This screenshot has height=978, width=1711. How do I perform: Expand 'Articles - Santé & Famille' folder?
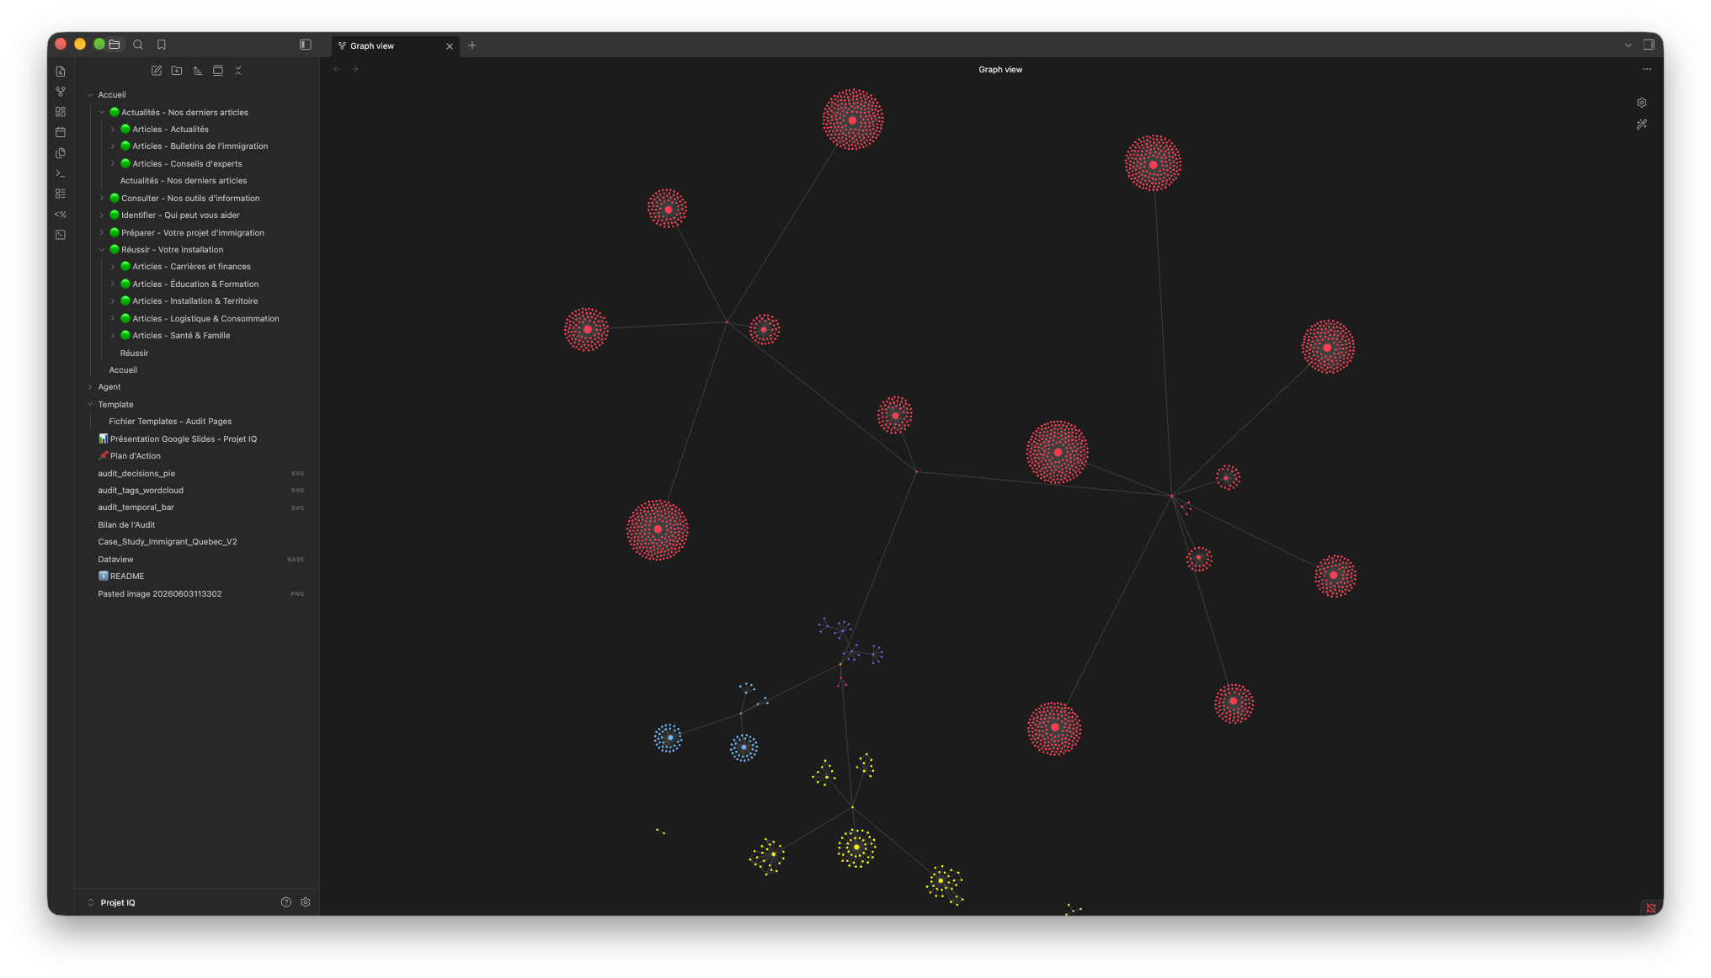(x=113, y=336)
